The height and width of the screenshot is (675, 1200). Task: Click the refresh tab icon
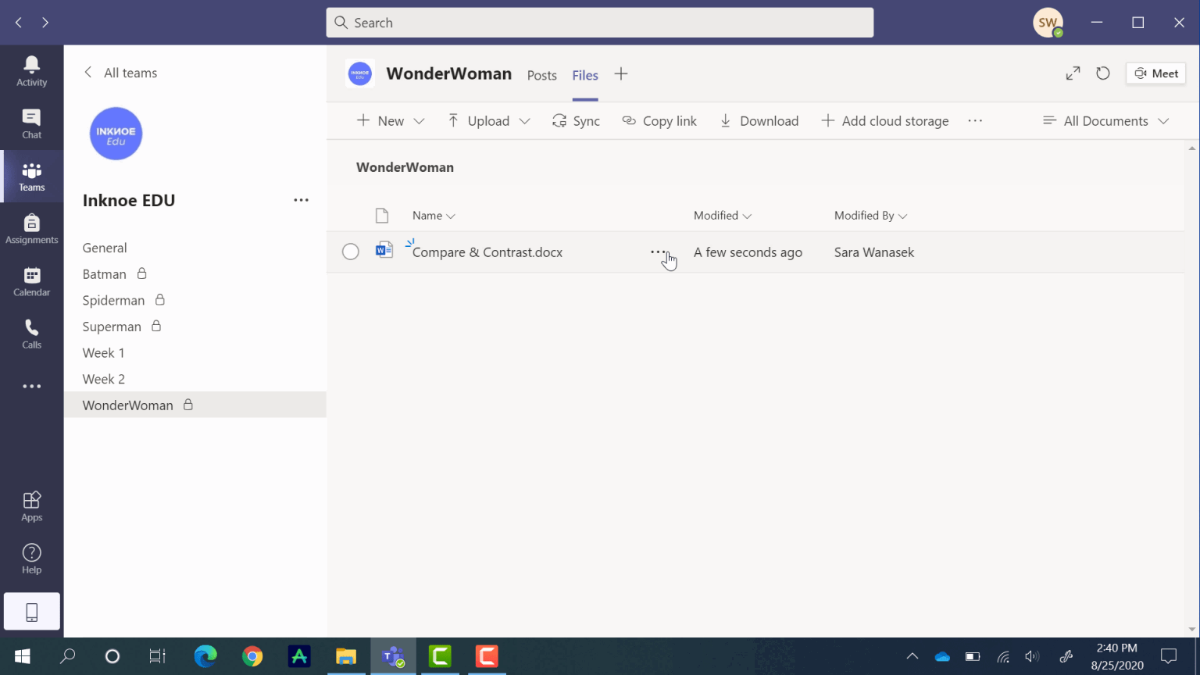(x=1102, y=73)
